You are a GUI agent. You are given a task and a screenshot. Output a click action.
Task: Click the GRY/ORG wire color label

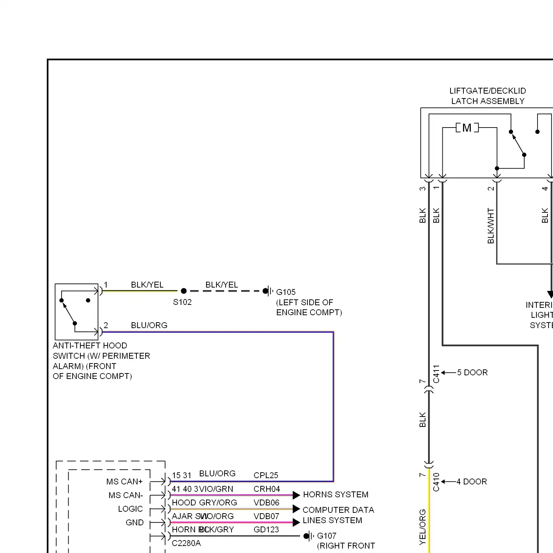pos(218,502)
